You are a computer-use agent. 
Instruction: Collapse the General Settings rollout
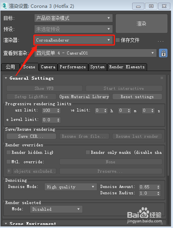pos(6,78)
